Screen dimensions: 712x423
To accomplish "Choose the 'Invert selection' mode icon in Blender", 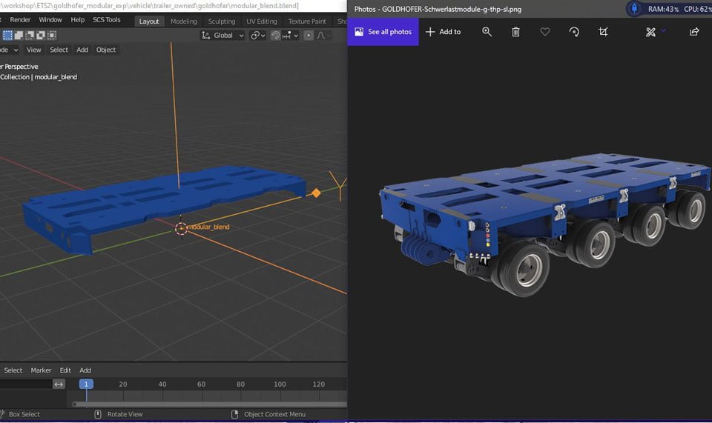I will pyautogui.click(x=41, y=36).
